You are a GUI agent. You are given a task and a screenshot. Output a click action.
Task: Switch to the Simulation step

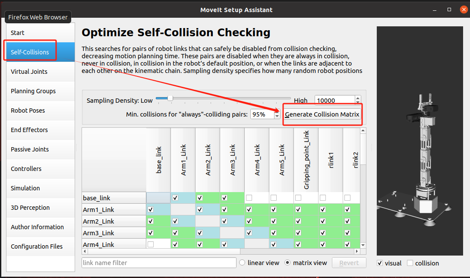pos(41,188)
